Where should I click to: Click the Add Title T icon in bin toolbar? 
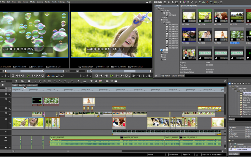(180, 2)
